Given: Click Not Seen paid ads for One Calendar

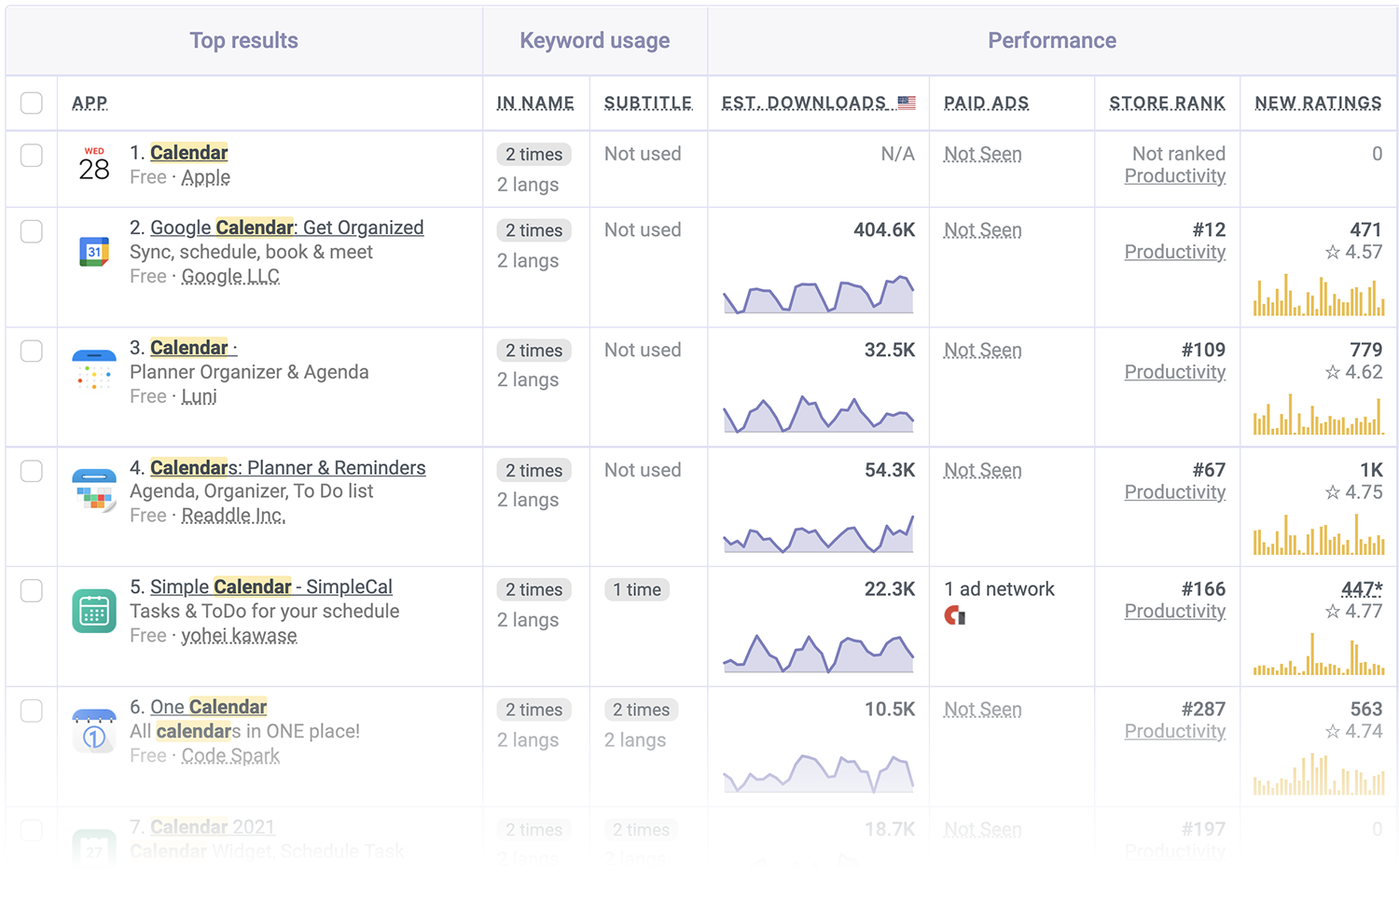Looking at the screenshot, I should point(983,710).
